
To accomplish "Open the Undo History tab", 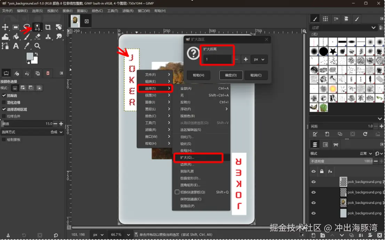I will pyautogui.click(x=27, y=73).
